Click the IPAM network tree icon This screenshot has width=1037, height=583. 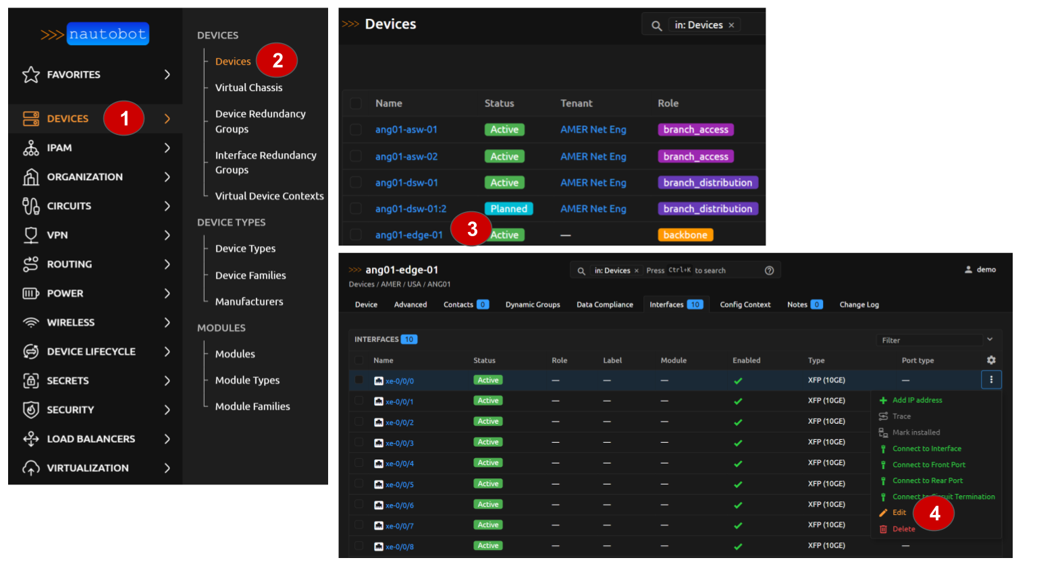coord(31,148)
